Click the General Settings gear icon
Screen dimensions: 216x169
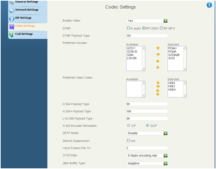[12, 2]
